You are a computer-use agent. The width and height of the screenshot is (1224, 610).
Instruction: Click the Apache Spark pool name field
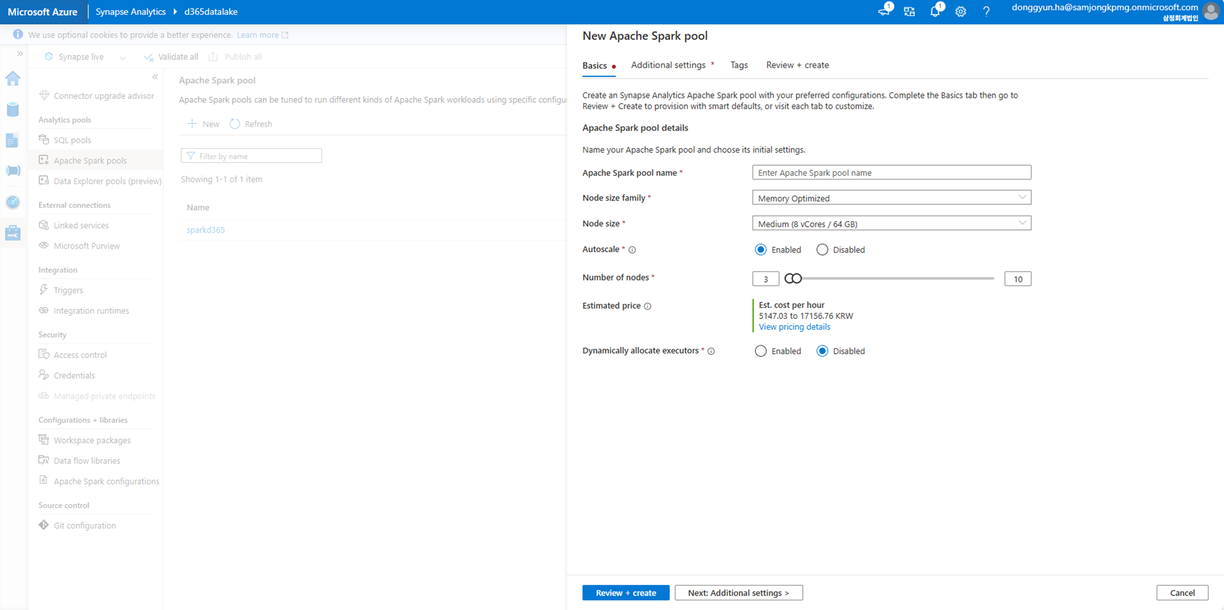892,172
